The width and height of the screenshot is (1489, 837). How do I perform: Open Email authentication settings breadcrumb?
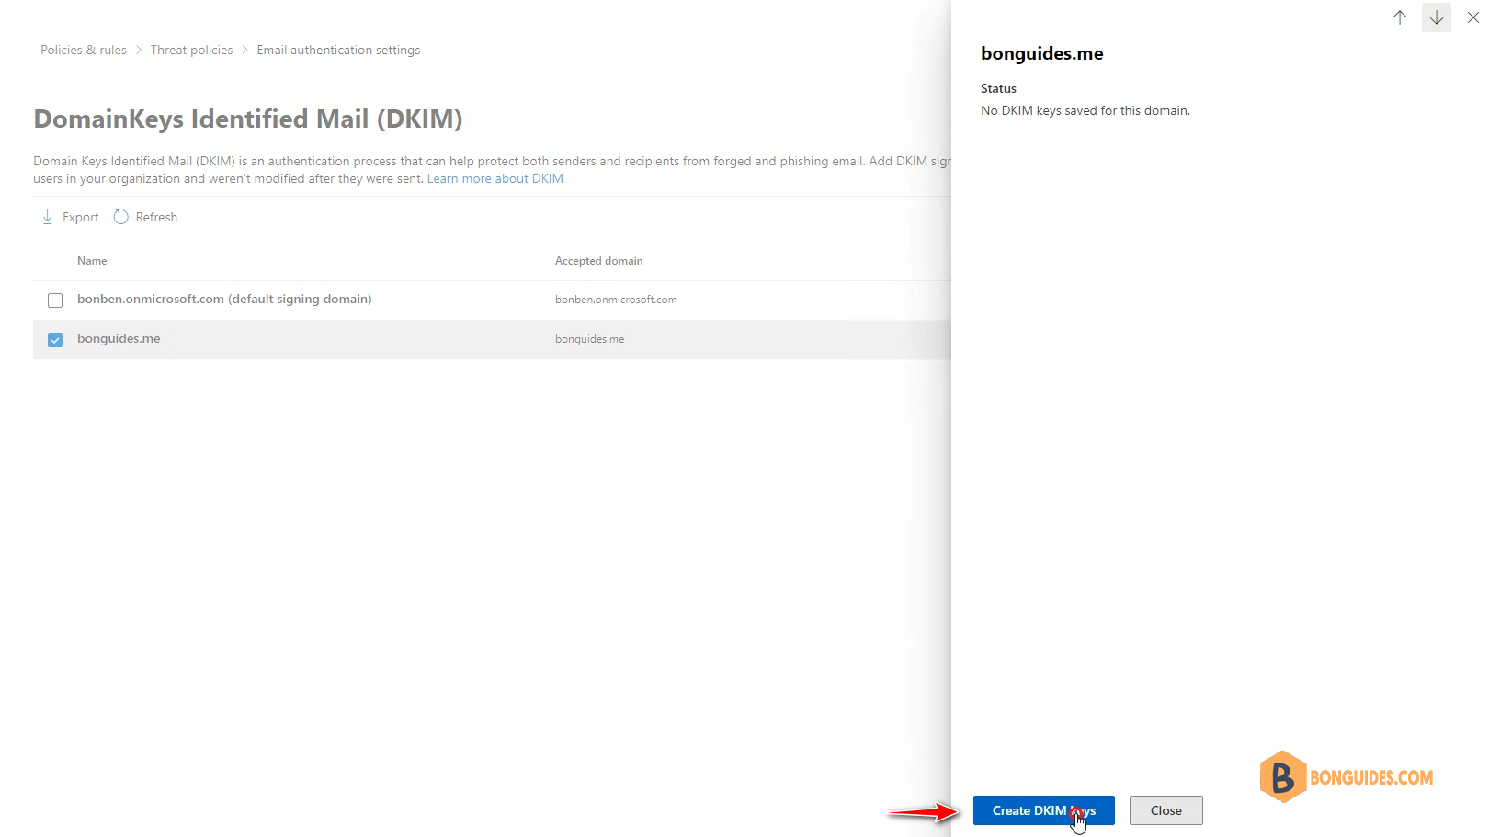tap(338, 51)
